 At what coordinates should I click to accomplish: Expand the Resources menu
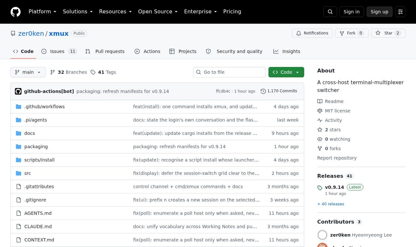tap(115, 12)
